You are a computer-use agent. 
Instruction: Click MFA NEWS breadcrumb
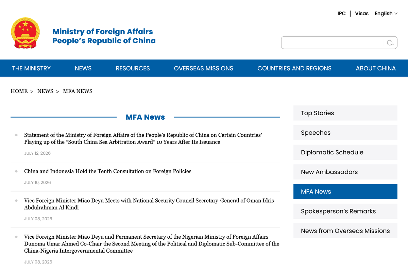78,91
